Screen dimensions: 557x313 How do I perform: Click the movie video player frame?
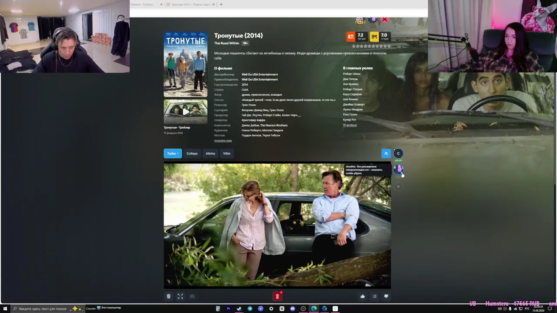coord(277,226)
